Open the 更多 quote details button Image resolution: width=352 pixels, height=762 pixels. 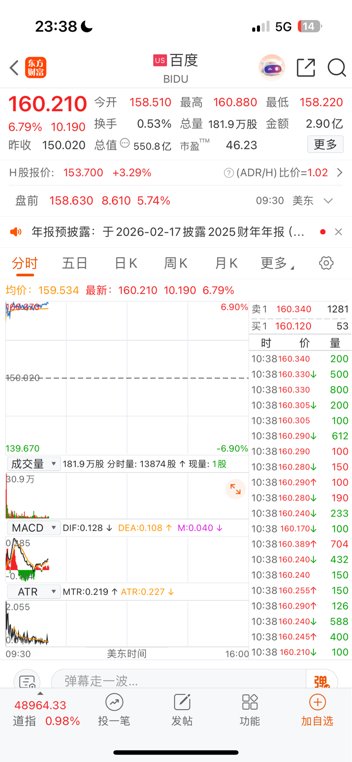click(325, 145)
